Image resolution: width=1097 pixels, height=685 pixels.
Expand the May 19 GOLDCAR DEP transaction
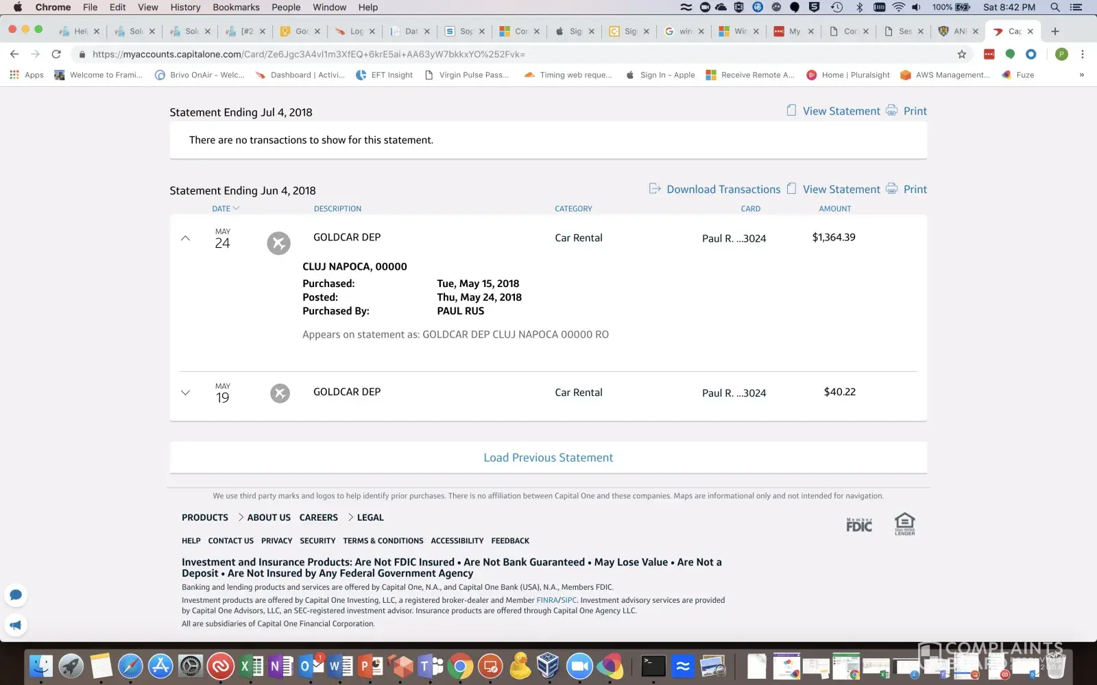coord(185,393)
